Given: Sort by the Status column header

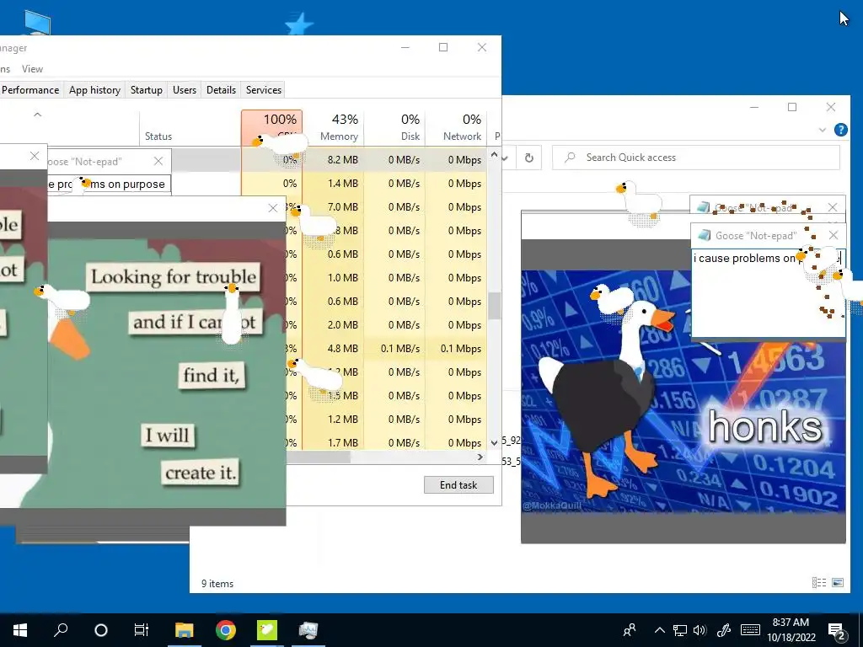Looking at the screenshot, I should (x=190, y=128).
